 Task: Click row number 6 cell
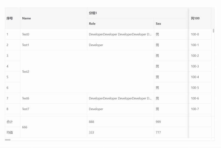tap(12, 88)
